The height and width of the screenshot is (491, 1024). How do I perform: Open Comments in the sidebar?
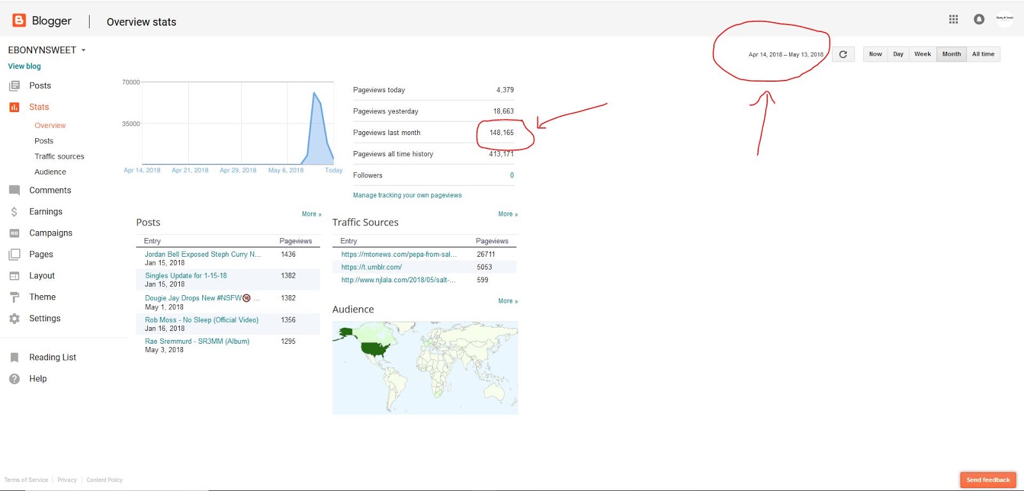click(50, 190)
